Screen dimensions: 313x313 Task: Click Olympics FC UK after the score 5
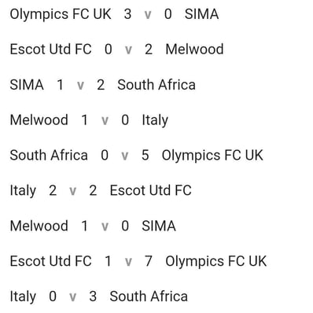(x=212, y=156)
